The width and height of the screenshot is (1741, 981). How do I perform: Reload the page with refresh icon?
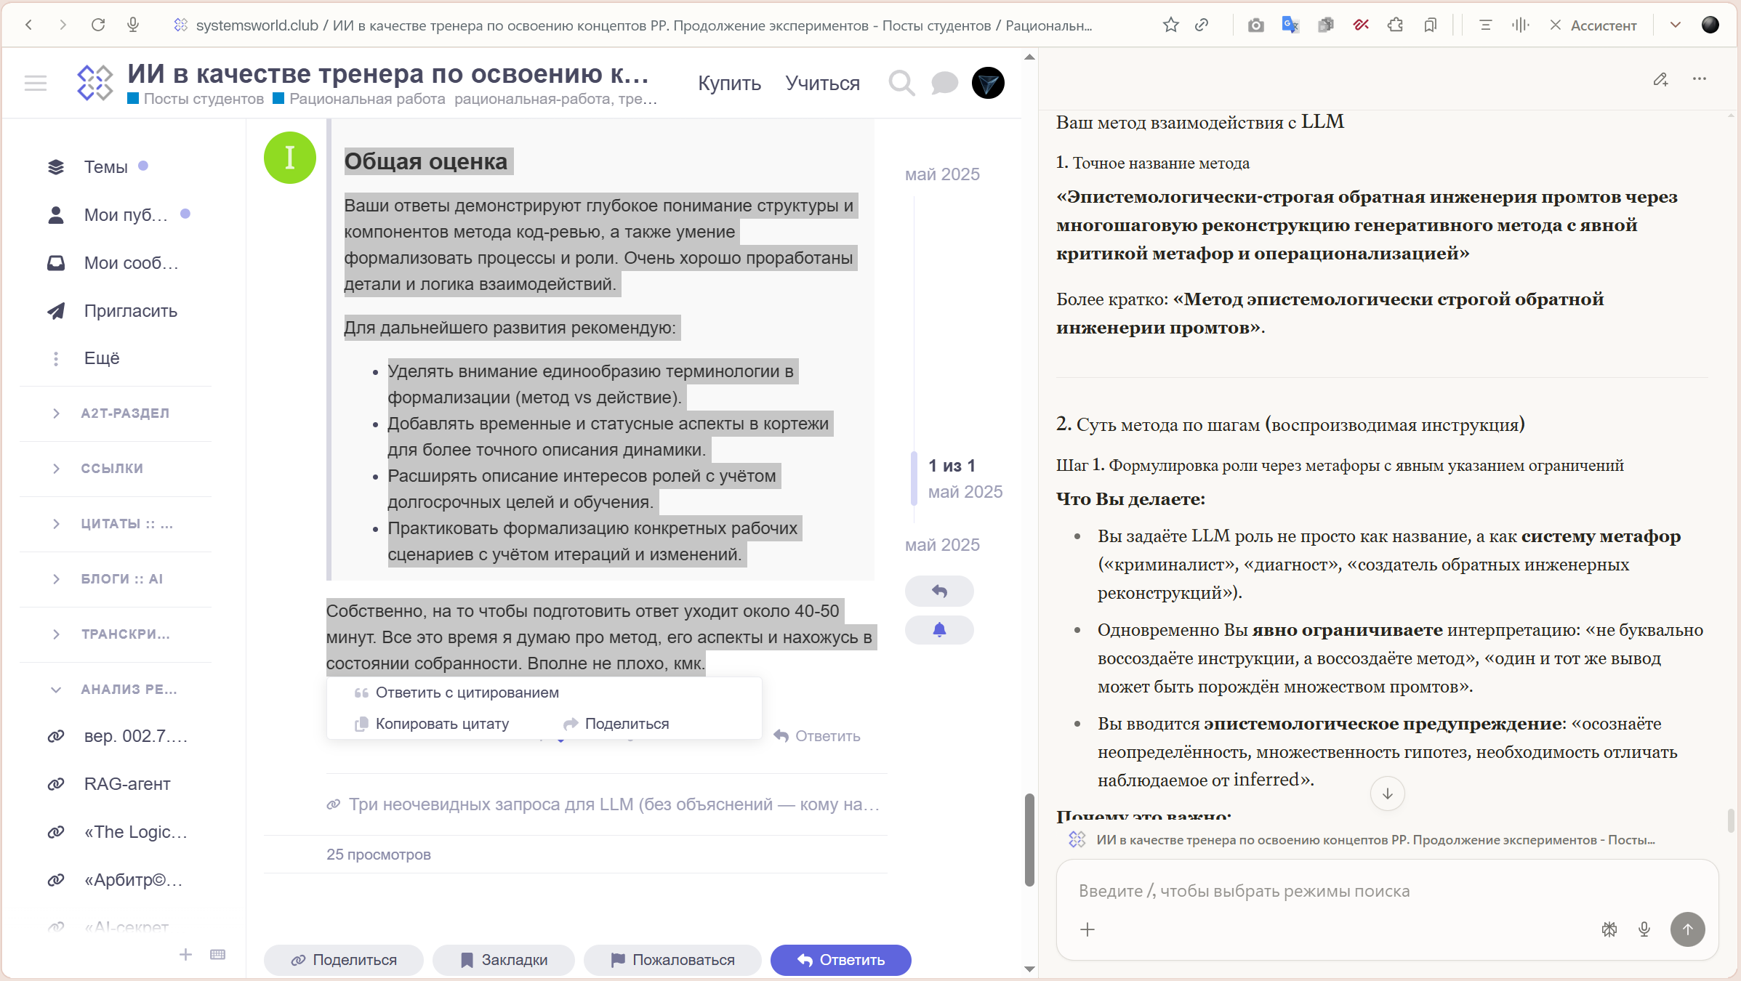point(98,25)
